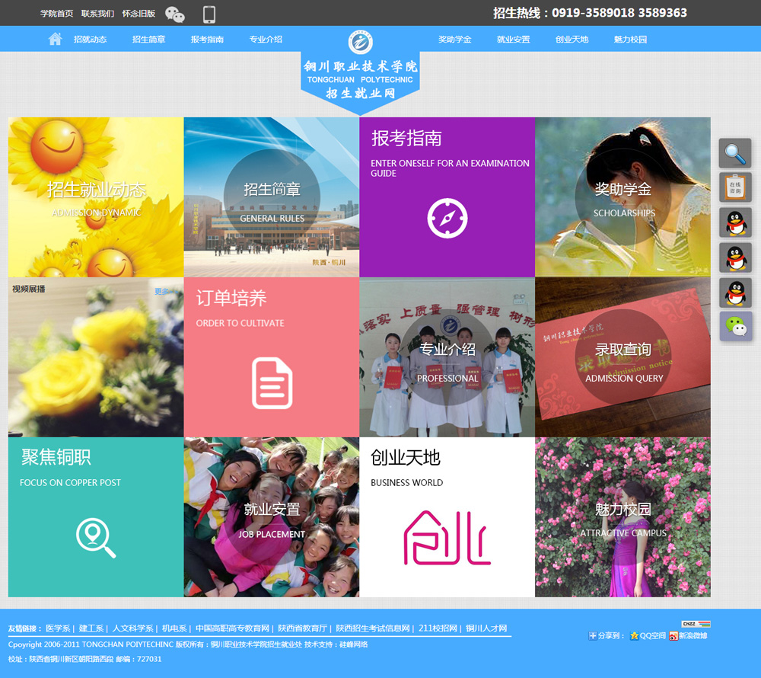Click the 陕西省教育厅 footer link

[302, 628]
